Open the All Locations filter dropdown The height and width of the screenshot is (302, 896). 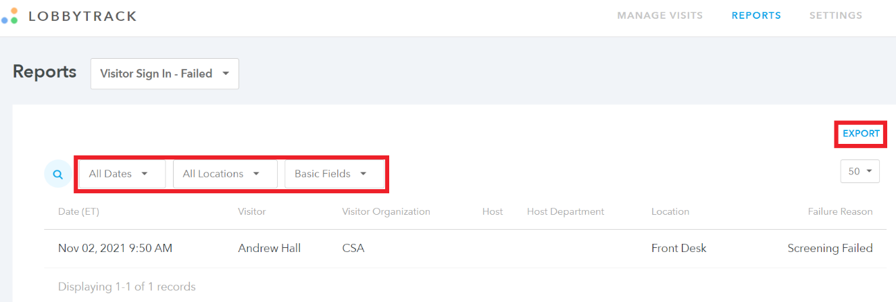pyautogui.click(x=225, y=174)
